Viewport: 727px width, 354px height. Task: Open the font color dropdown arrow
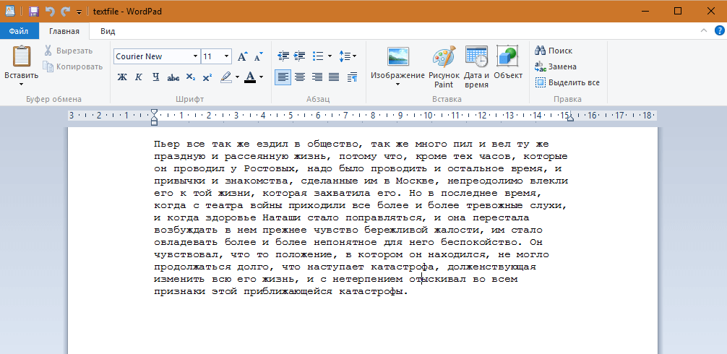(262, 77)
